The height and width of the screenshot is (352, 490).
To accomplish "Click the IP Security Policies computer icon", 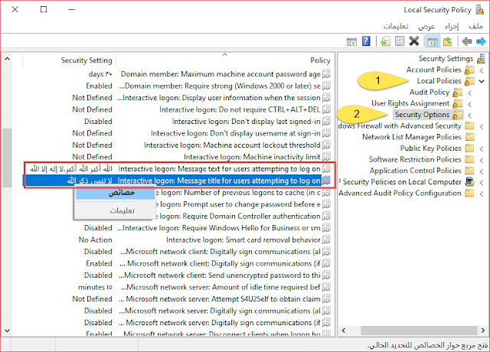I will (469, 182).
